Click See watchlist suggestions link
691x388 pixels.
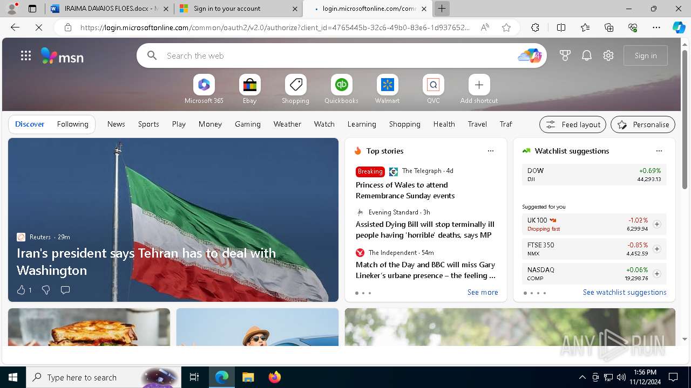[625, 292]
